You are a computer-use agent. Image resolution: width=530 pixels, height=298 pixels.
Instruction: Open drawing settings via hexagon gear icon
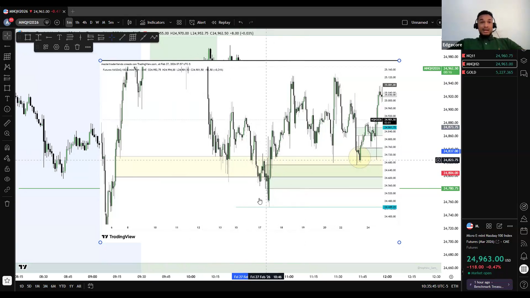click(56, 47)
